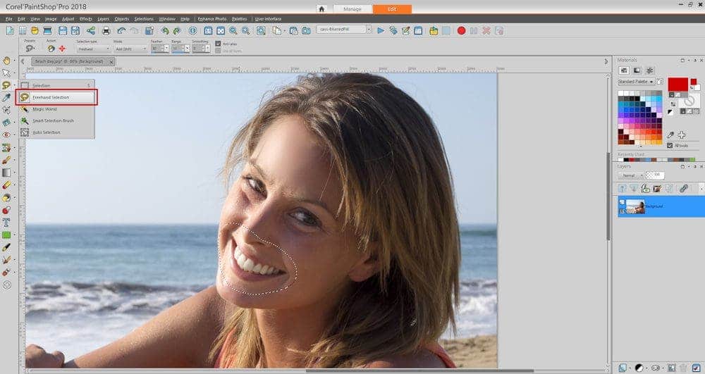Click the Print icon in toolbar

106,30
